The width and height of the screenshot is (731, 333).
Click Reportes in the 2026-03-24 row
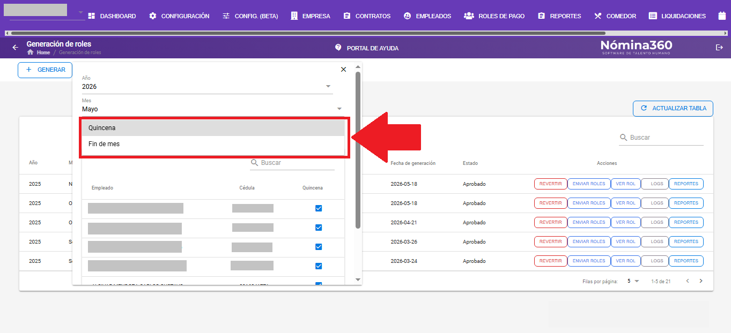pos(686,261)
